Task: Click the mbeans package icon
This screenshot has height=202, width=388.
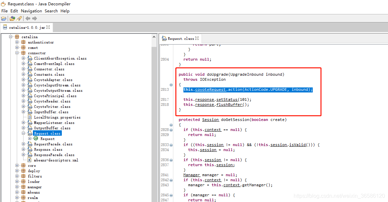Action: (24, 192)
